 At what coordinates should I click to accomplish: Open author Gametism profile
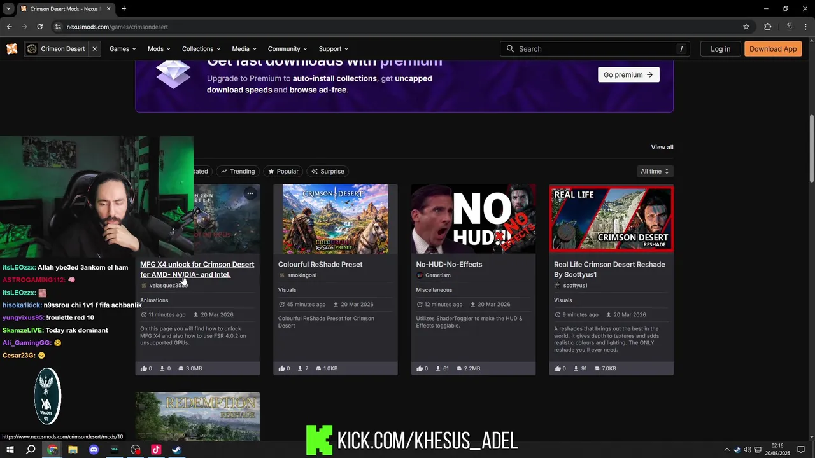tap(437, 275)
